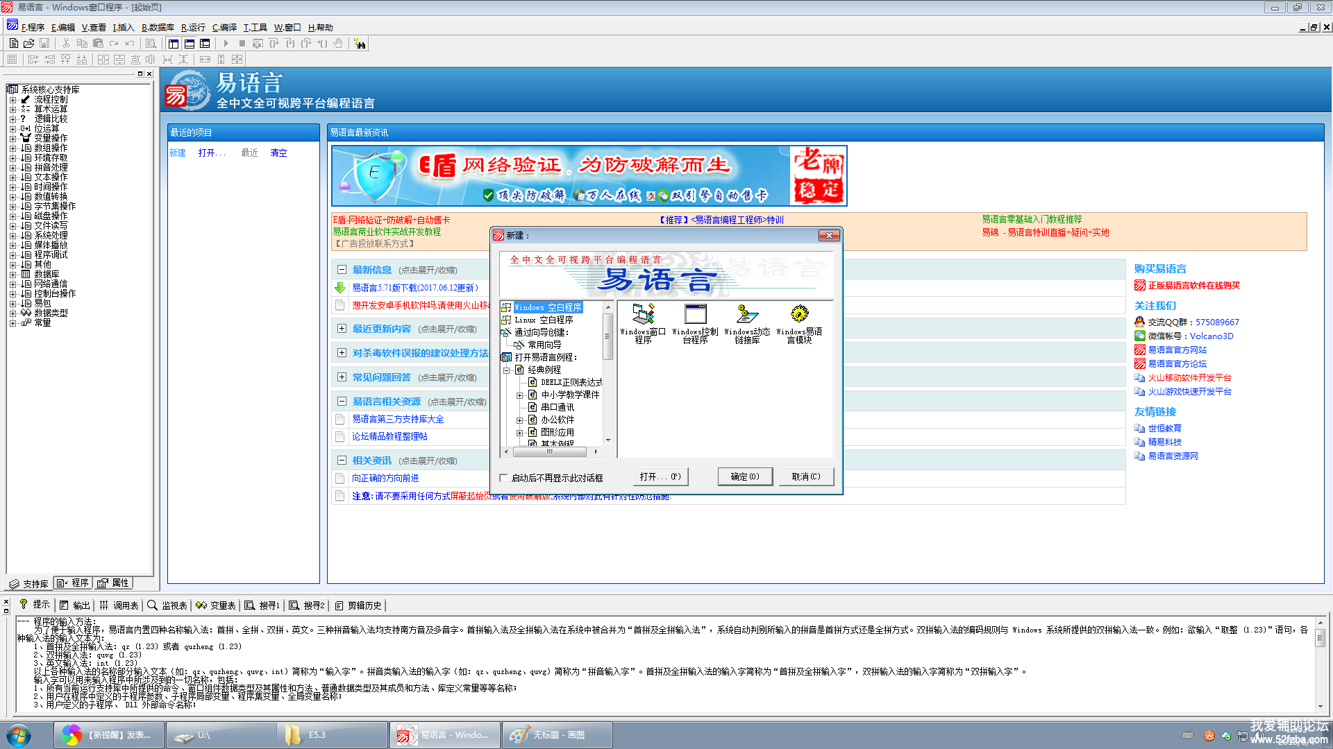
Task: Select the Windows易语言模块 project icon
Action: (799, 324)
